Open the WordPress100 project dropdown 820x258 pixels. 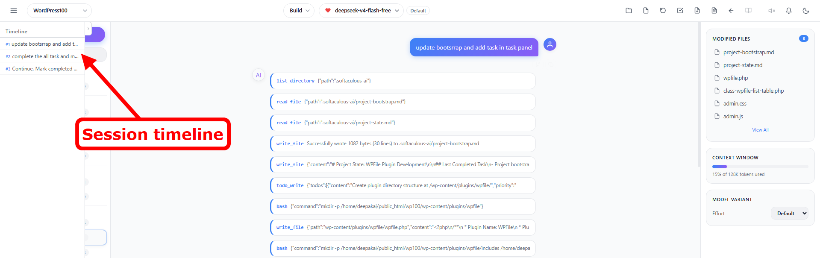59,11
